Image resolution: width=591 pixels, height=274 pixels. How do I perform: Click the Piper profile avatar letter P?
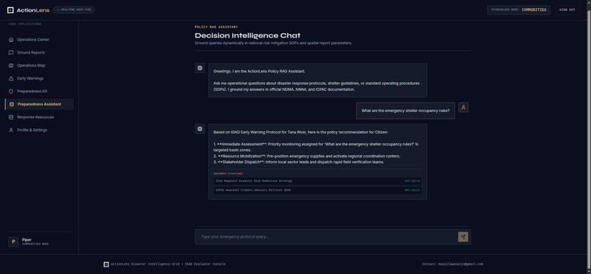coord(13,242)
